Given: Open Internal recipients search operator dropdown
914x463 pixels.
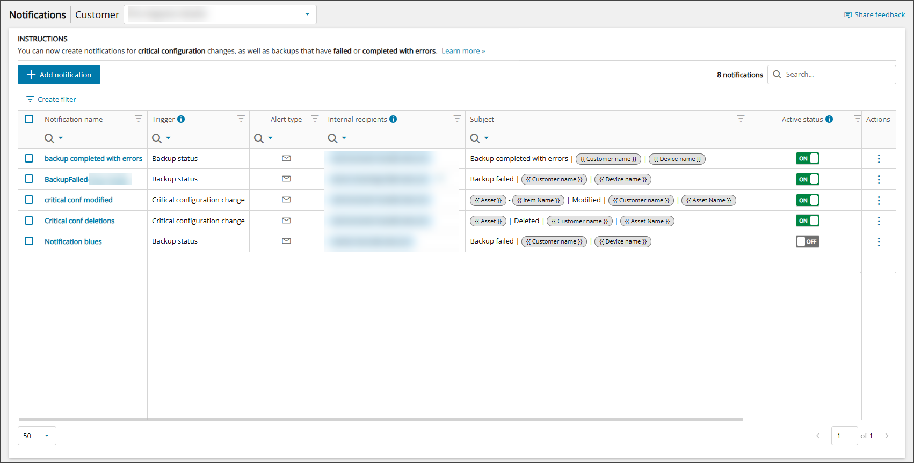Looking at the screenshot, I should tap(344, 138).
